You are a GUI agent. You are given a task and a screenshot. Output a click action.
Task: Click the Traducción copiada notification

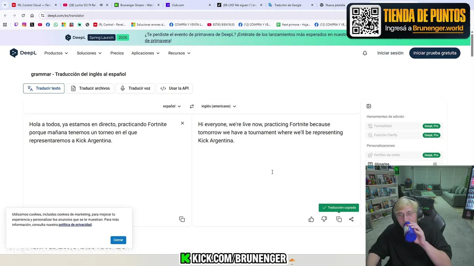(x=338, y=208)
